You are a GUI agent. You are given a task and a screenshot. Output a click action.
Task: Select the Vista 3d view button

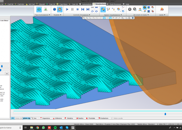[27, 118]
